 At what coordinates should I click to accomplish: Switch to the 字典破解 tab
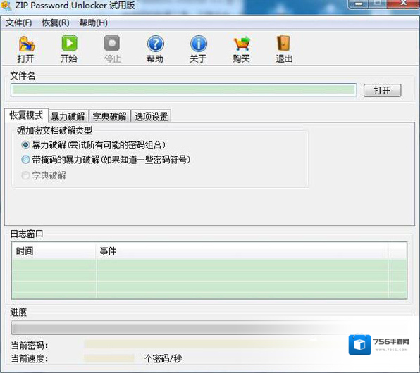[109, 116]
